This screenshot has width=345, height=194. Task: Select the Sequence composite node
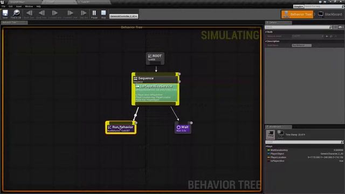coord(156,79)
